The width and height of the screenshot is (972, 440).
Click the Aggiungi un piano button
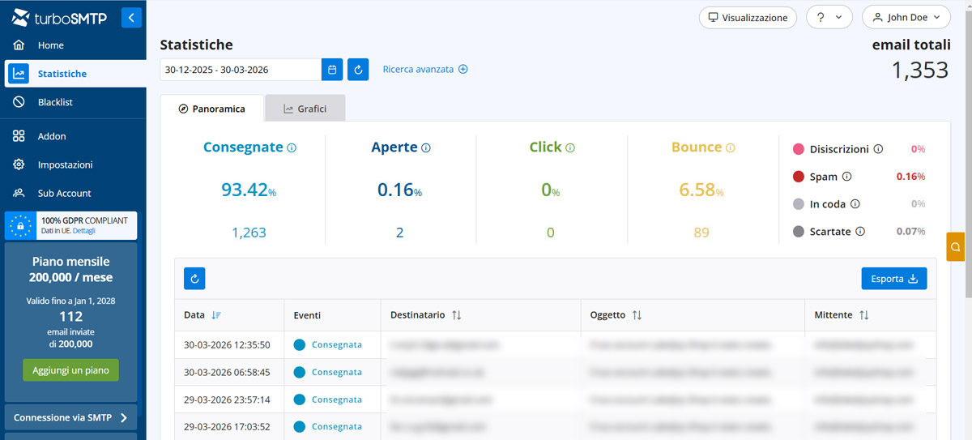[70, 370]
